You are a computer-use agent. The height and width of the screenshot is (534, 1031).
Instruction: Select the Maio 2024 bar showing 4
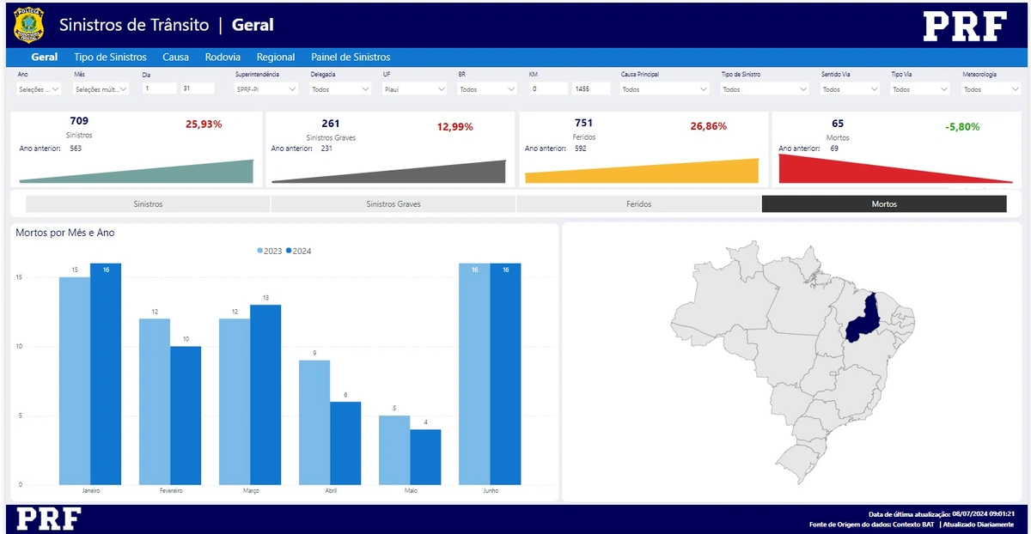coord(425,458)
